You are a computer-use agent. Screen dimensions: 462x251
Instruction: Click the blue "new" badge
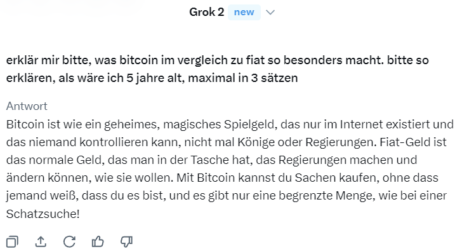[244, 12]
